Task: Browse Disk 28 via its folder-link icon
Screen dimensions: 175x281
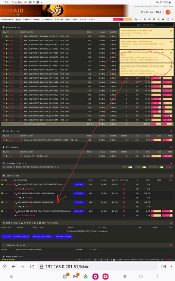Action: tap(4, 120)
